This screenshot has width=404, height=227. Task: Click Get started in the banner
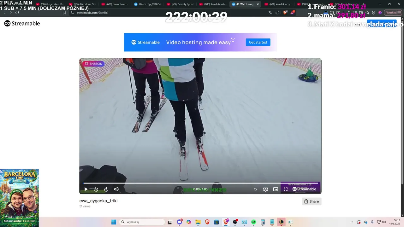coord(258,42)
